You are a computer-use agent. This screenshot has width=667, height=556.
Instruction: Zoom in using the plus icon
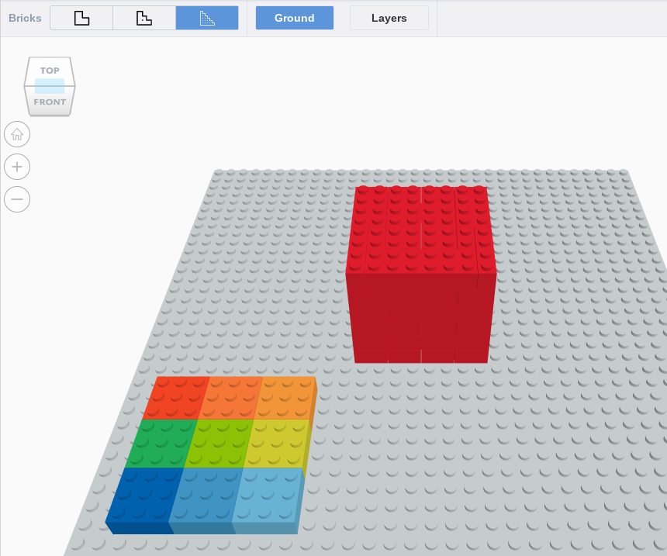(x=17, y=167)
